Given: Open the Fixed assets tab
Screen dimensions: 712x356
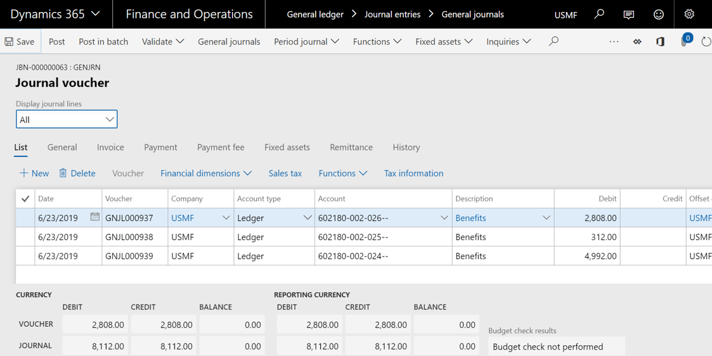Looking at the screenshot, I should [x=287, y=148].
